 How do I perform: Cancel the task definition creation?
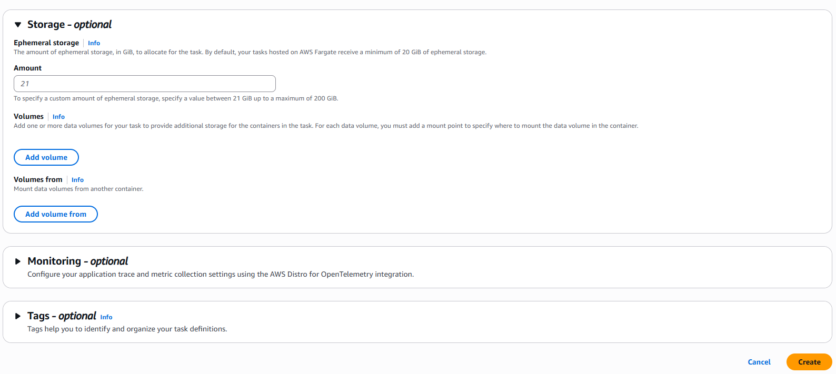759,362
